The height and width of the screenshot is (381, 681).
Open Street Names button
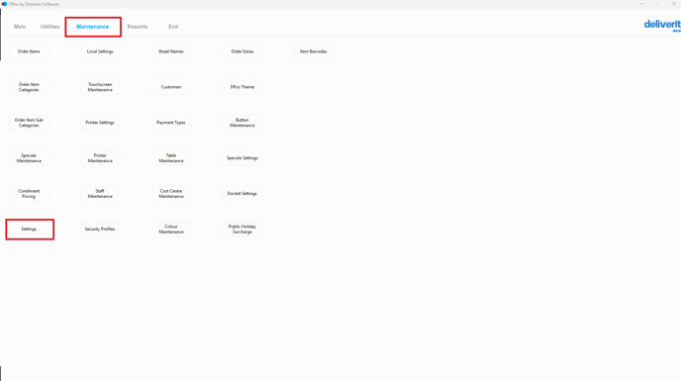coord(171,51)
